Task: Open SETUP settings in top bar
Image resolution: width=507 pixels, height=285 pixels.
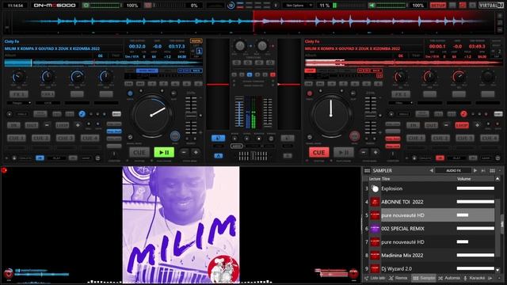Action: (438, 6)
